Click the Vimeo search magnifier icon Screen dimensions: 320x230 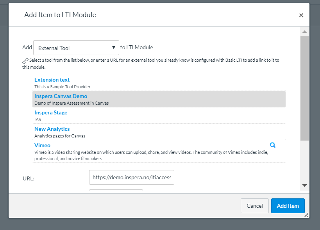coord(273,145)
